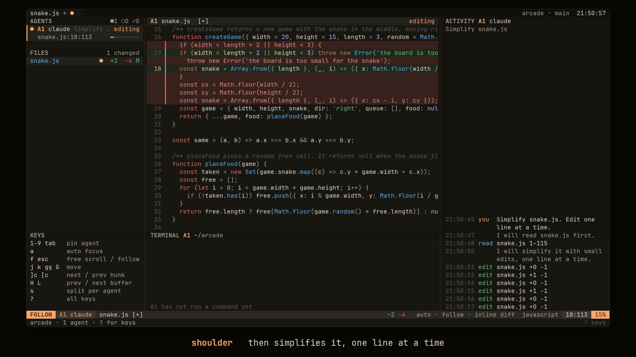Toggle the follow setting in status bar
Screen dimensions: 636x357
tap(453, 315)
